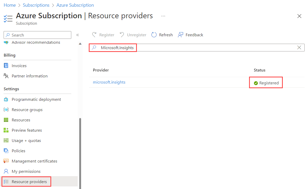Click the Feedback icon
Screen dimensions: 308x189
[181, 35]
